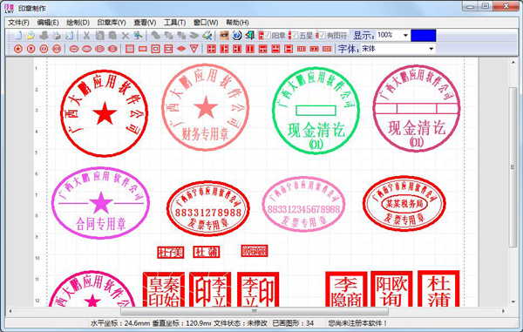Toggle the 有图符 checkbox
The height and width of the screenshot is (332, 523).
coord(322,35)
